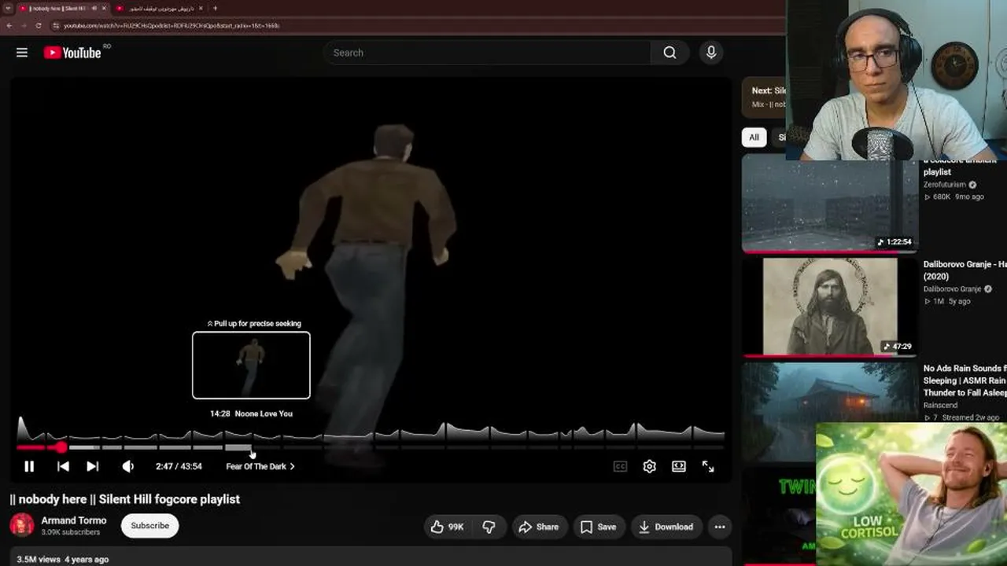Open the Armand Tormo channel avatar
Screen dimensions: 1007x566
22,525
